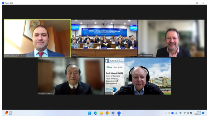
Task: Click the Zoom app icon in taskbar
Action: [119, 113]
